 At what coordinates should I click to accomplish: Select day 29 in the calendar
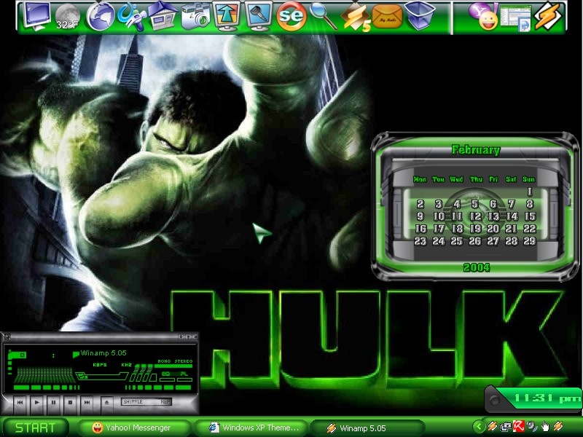530,241
